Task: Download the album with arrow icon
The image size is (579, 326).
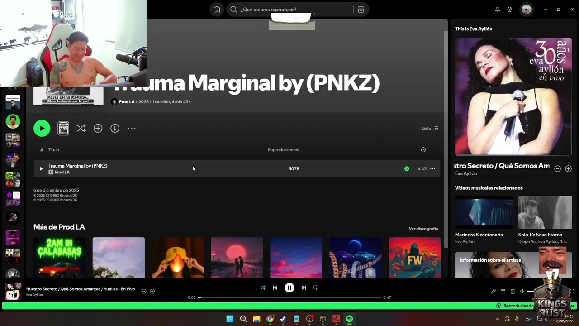Action: pos(115,129)
